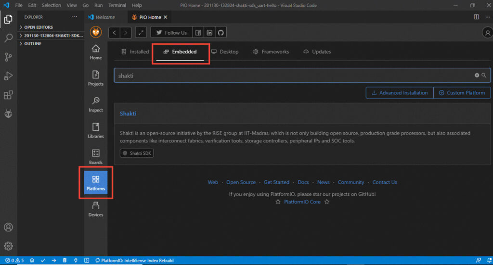Open the GitHub icon link

point(221,32)
